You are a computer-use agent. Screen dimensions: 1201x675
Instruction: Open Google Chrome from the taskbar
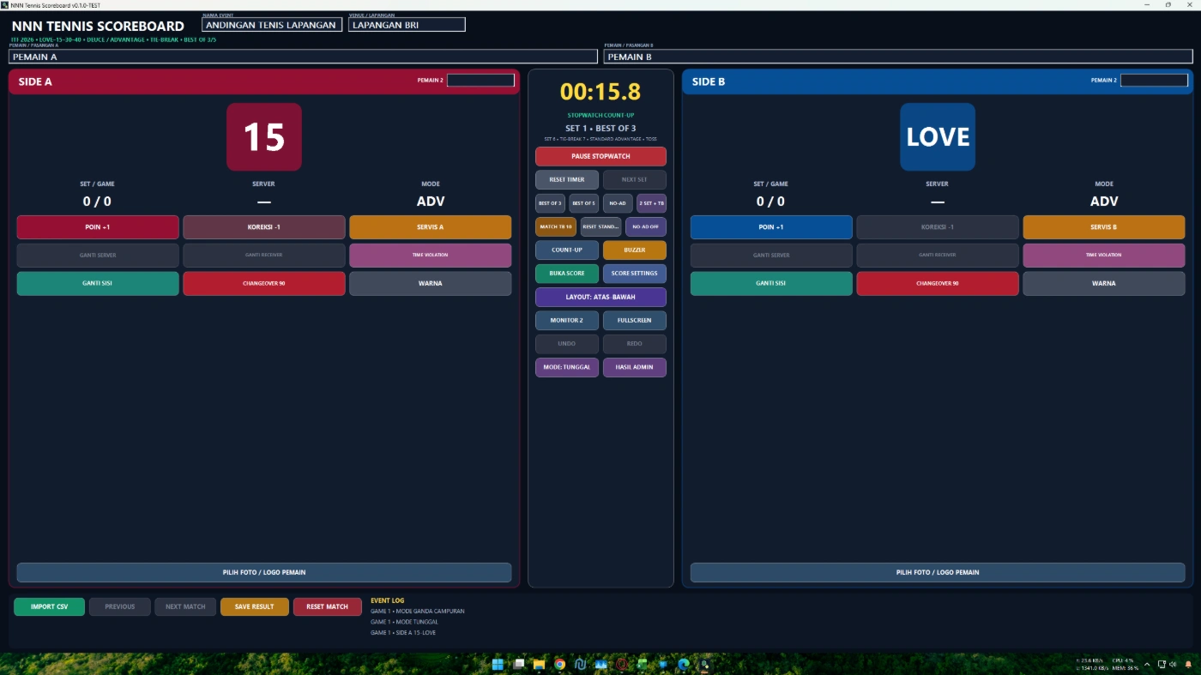(559, 664)
